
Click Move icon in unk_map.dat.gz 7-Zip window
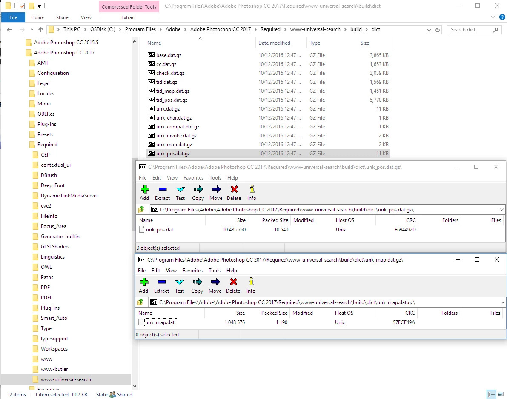[x=215, y=282]
